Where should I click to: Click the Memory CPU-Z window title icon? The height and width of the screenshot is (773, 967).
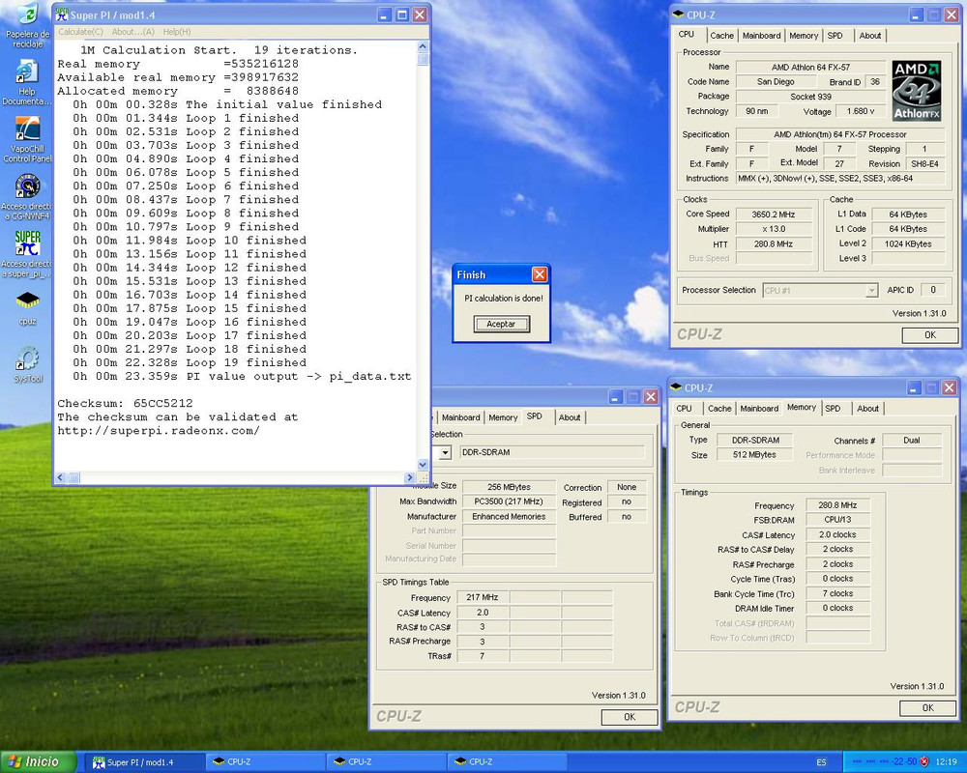click(676, 387)
